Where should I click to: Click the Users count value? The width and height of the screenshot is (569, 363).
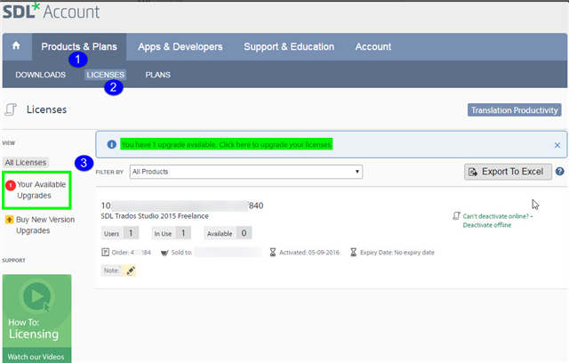tap(131, 233)
